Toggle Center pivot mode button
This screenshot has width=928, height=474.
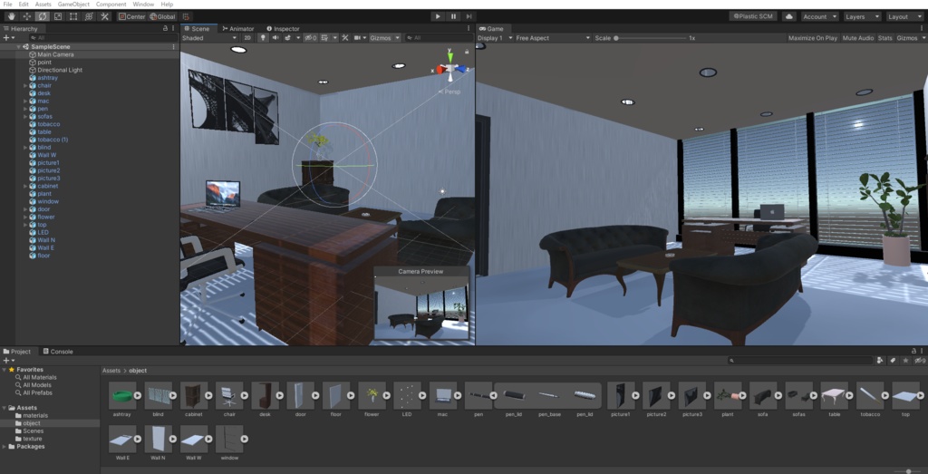click(x=132, y=16)
